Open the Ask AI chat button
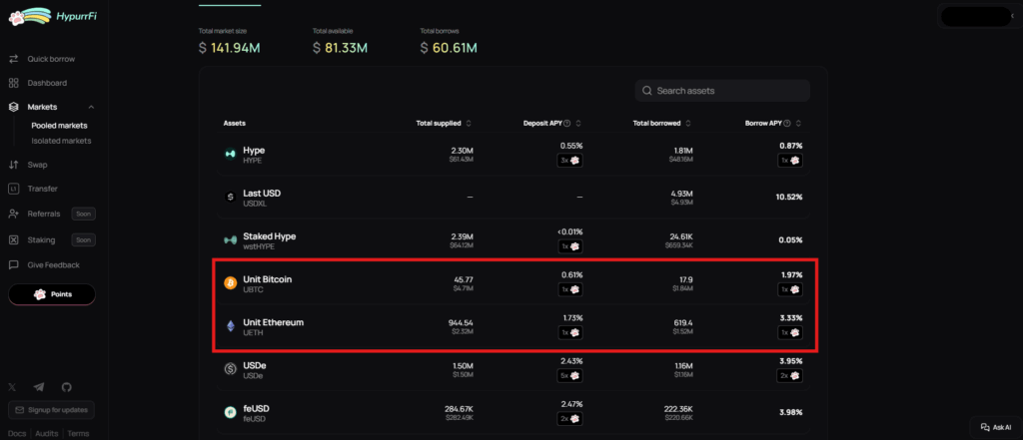 pyautogui.click(x=996, y=428)
